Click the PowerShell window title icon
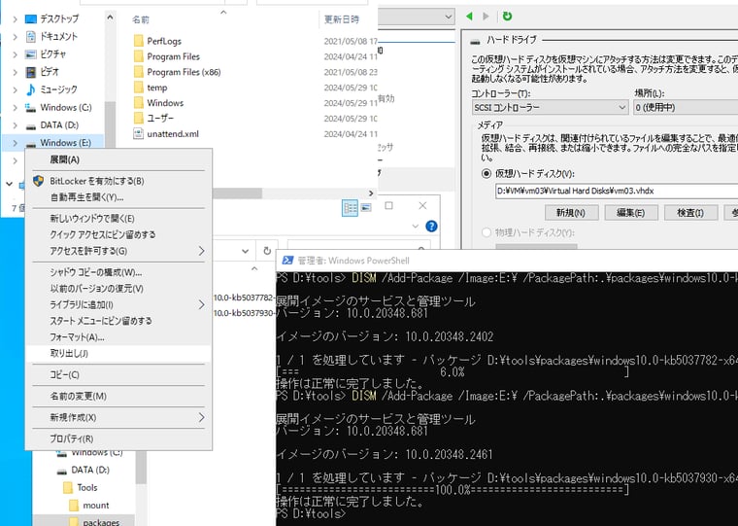 coord(287,261)
